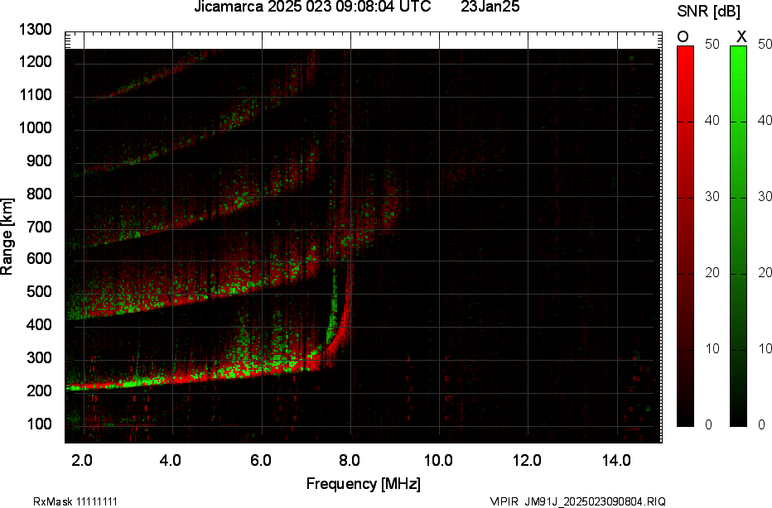This screenshot has height=508, width=772.
Task: Click the Jicamarca timestamp title text
Action: click(x=312, y=7)
